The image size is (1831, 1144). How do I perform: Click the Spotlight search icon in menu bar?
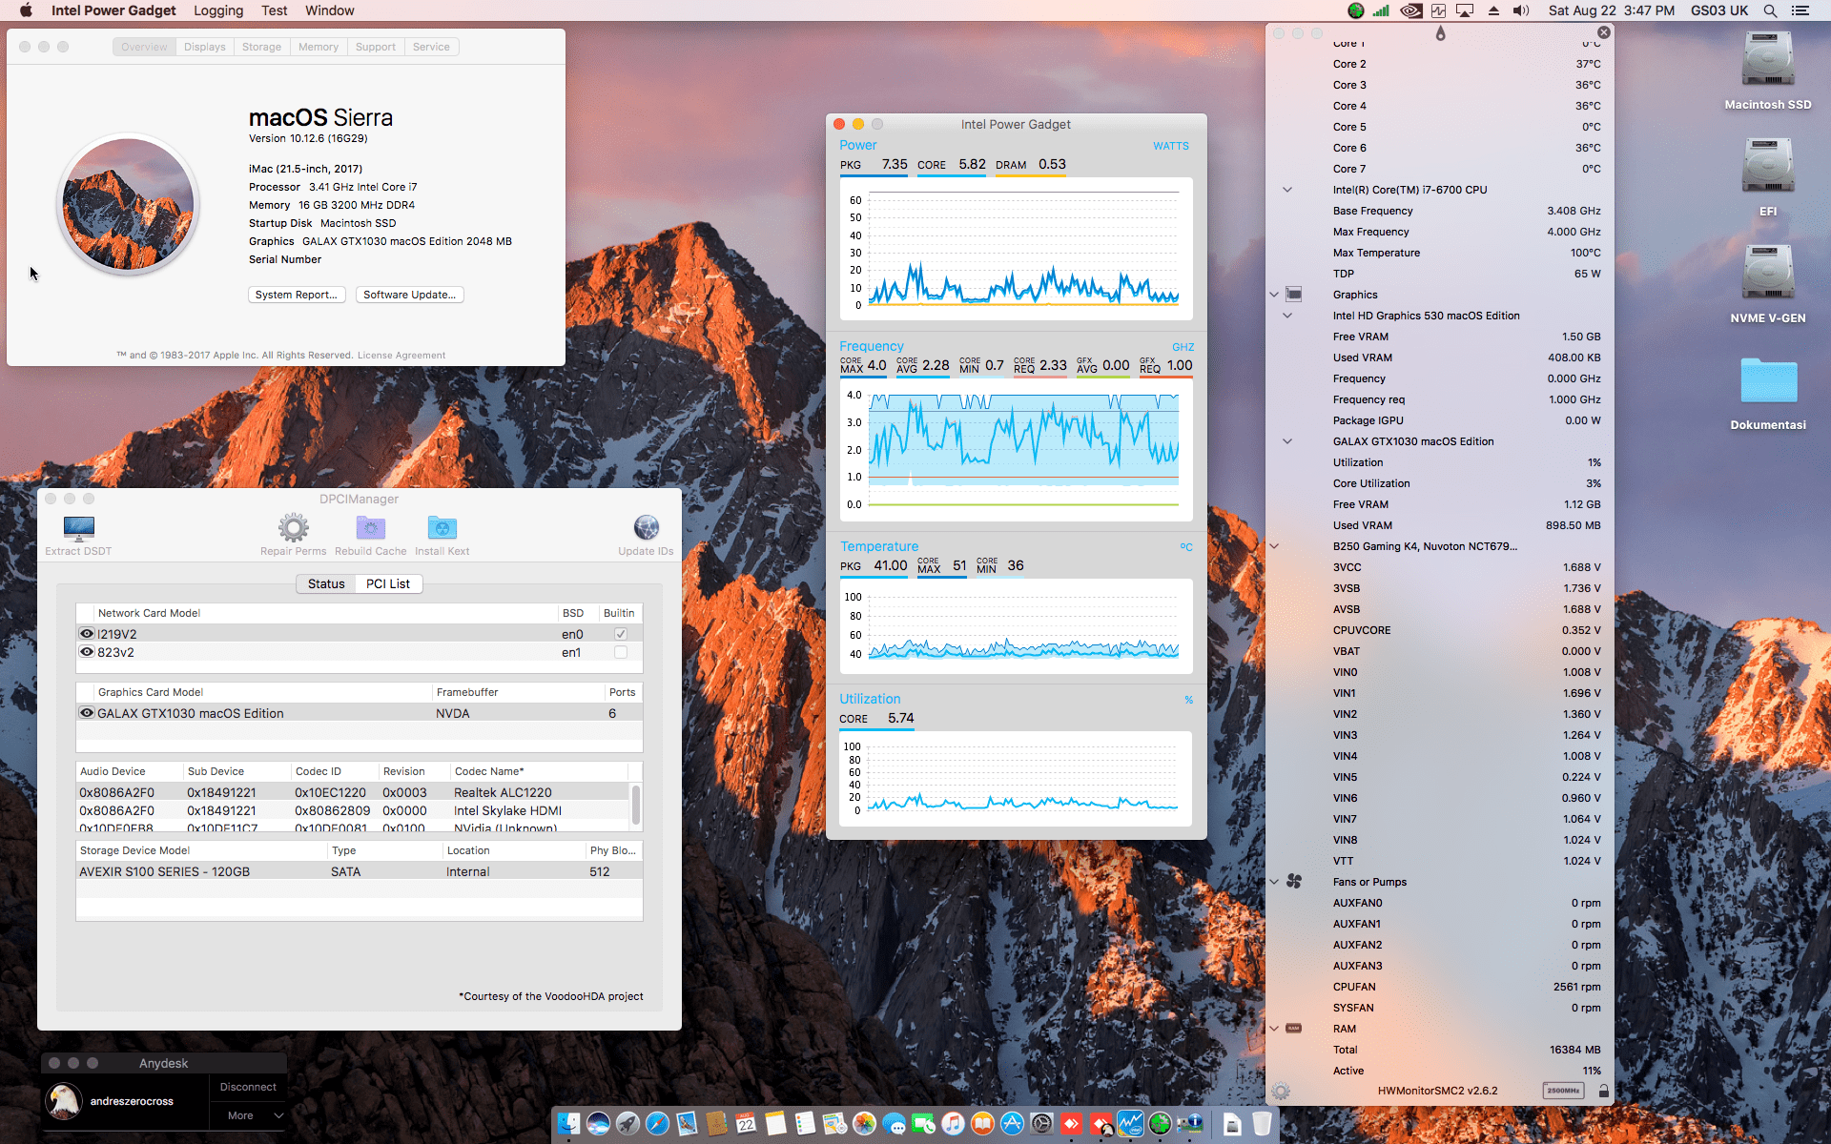tap(1770, 10)
